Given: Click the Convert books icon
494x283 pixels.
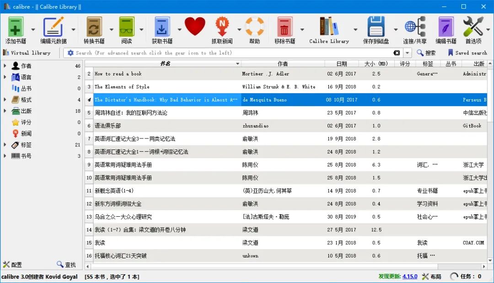Looking at the screenshot, I should 94,27.
